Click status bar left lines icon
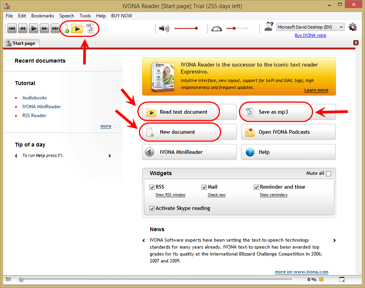365x288 pixels. [8, 279]
